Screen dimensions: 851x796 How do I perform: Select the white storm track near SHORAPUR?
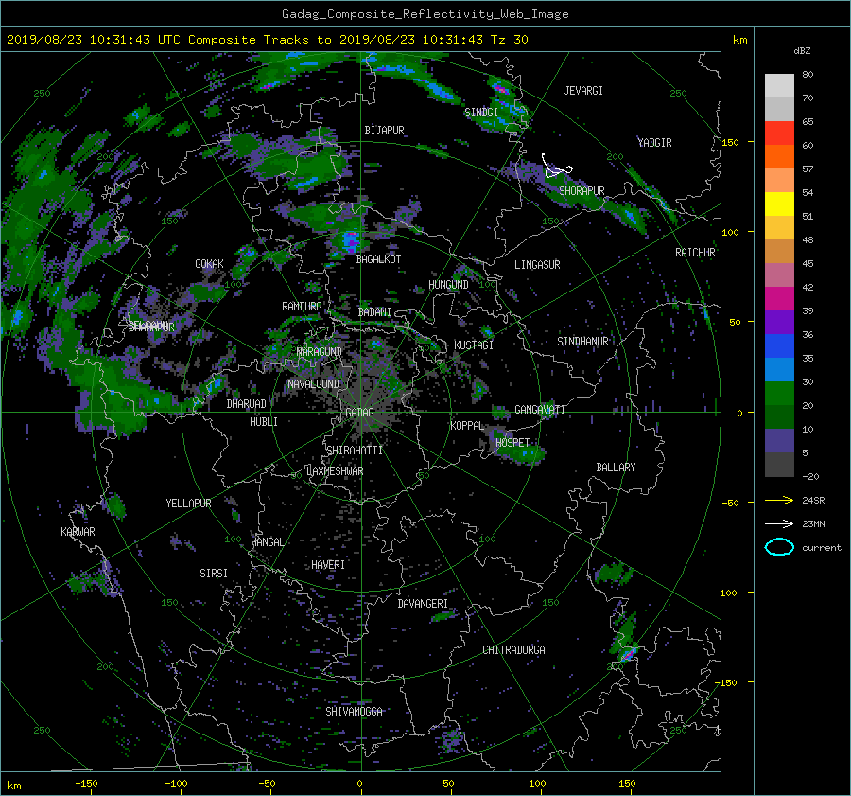tap(556, 166)
